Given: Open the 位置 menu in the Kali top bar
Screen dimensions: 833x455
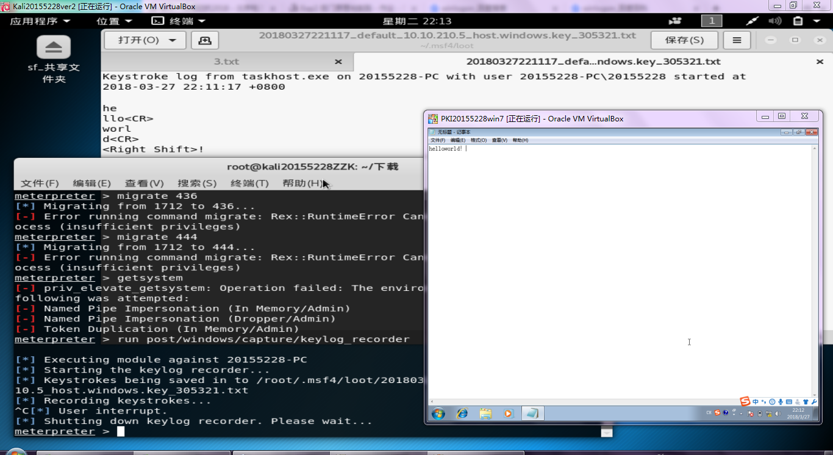Looking at the screenshot, I should [x=113, y=21].
